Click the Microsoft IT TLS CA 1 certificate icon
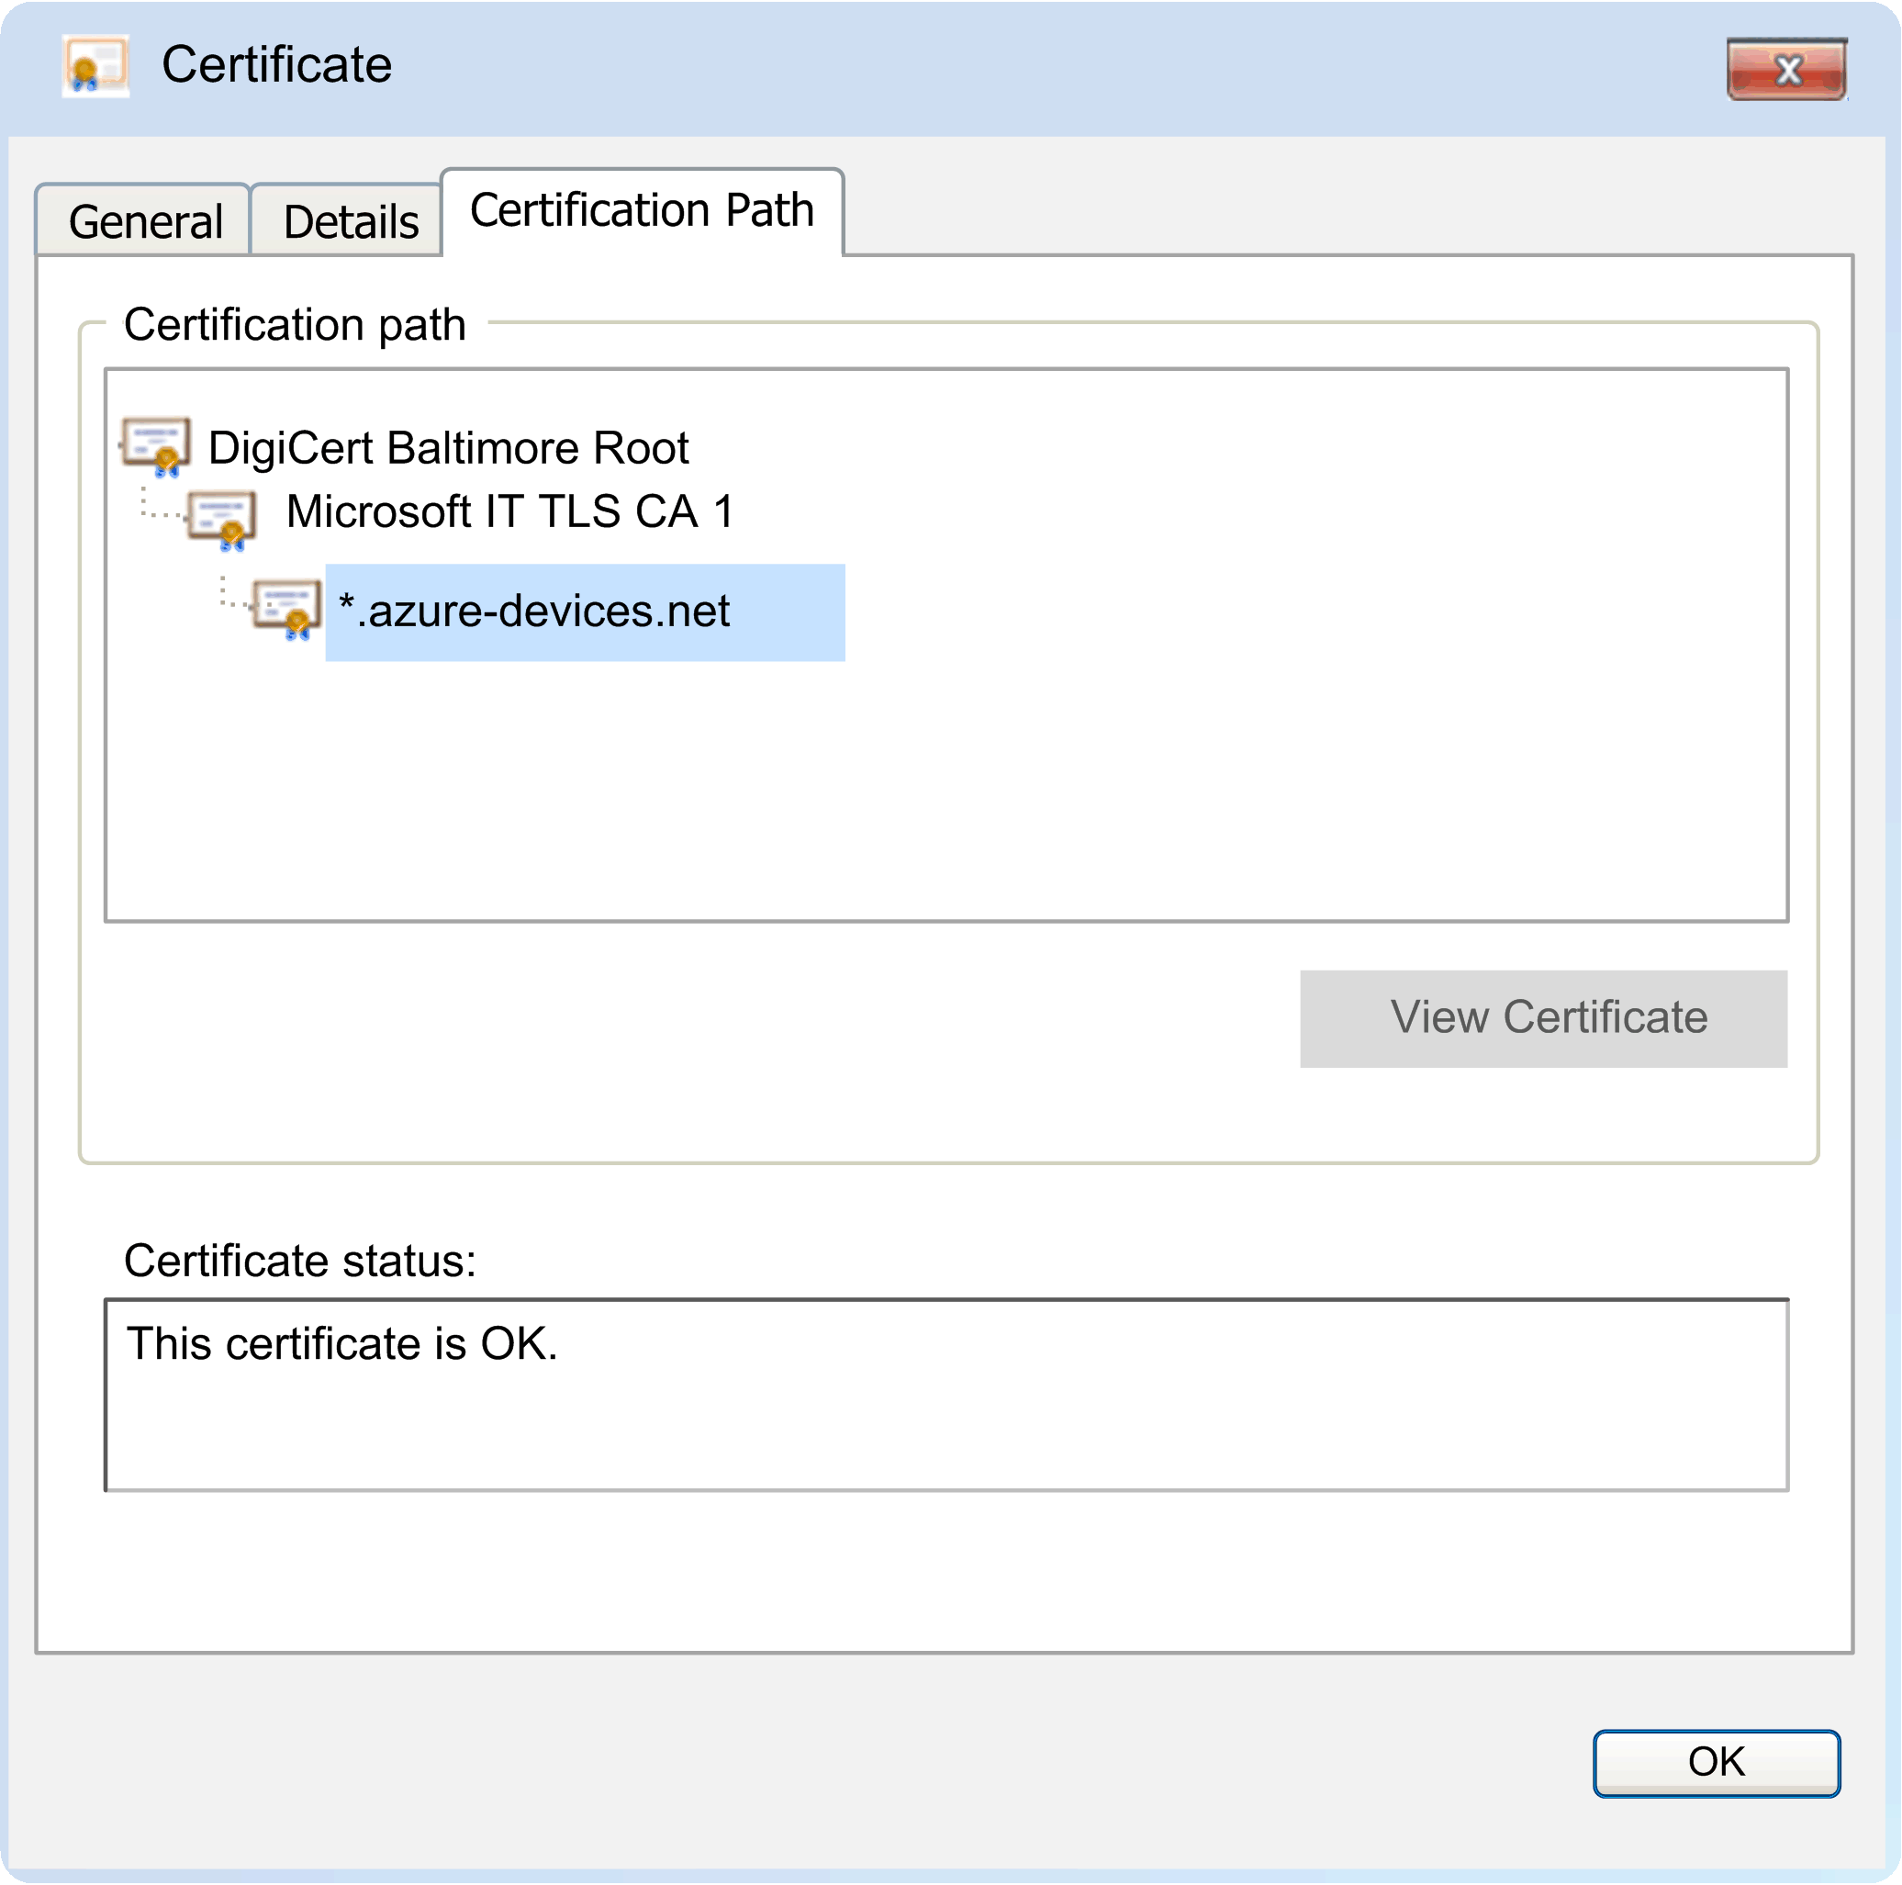This screenshot has height=1885, width=1902. pyautogui.click(x=222, y=521)
